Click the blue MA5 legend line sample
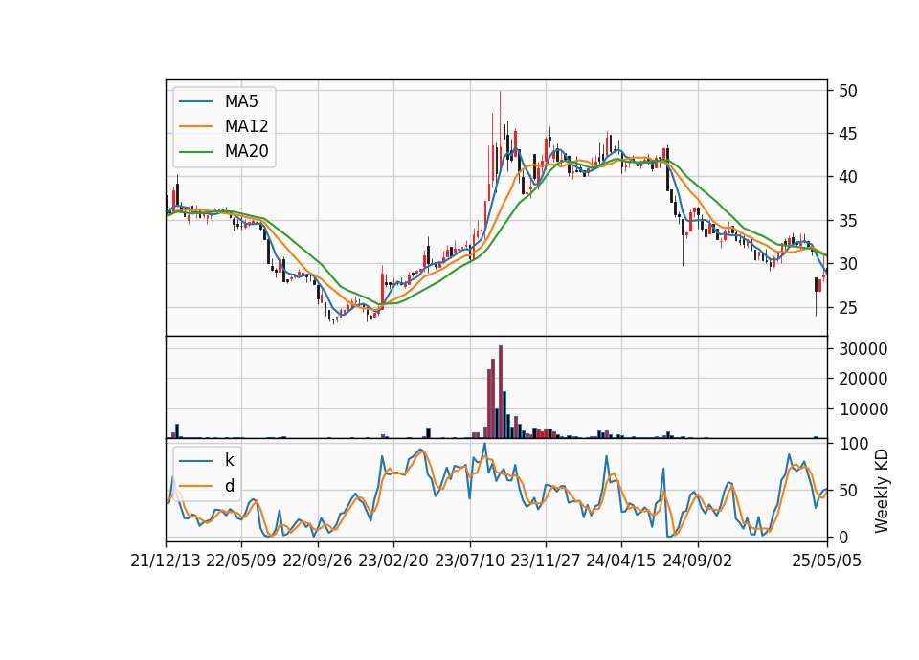This screenshot has height=660, width=919. tap(195, 101)
